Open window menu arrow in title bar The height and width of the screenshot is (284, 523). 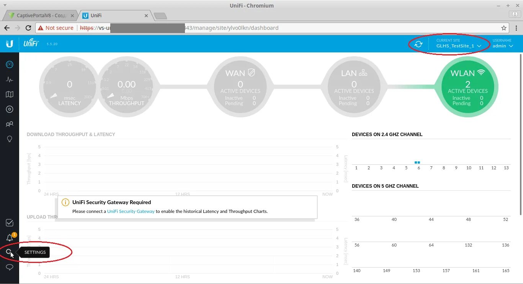coord(5,5)
